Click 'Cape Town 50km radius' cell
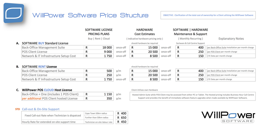Image resolution: width=259 pixels, height=128 pixels. pyautogui.click(x=99, y=113)
